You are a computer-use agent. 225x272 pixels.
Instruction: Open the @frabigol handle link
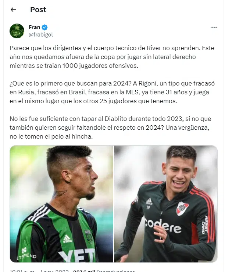click(x=41, y=35)
